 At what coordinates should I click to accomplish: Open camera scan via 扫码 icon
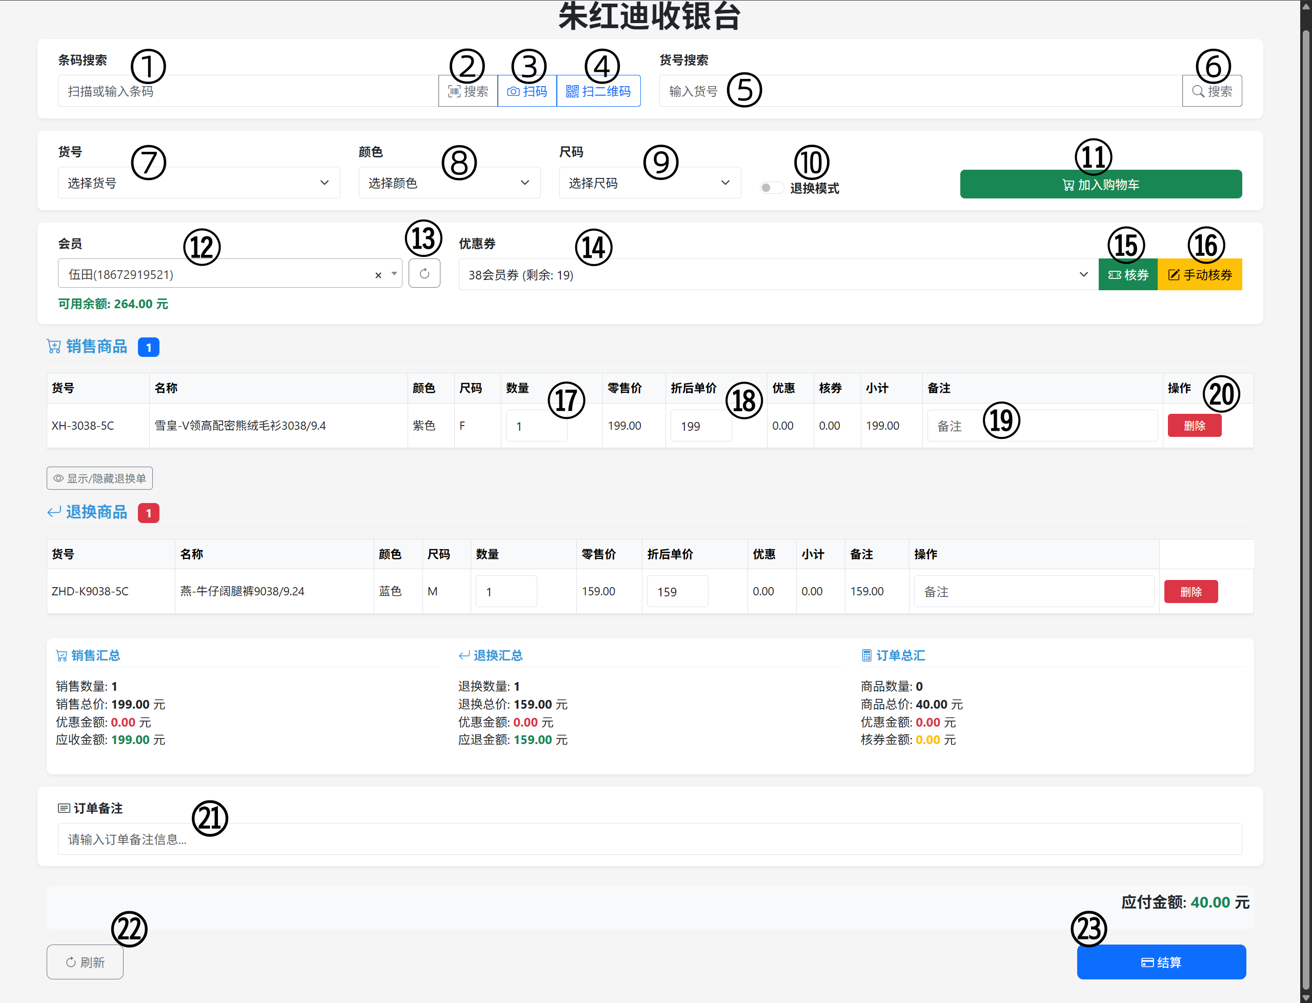(527, 90)
